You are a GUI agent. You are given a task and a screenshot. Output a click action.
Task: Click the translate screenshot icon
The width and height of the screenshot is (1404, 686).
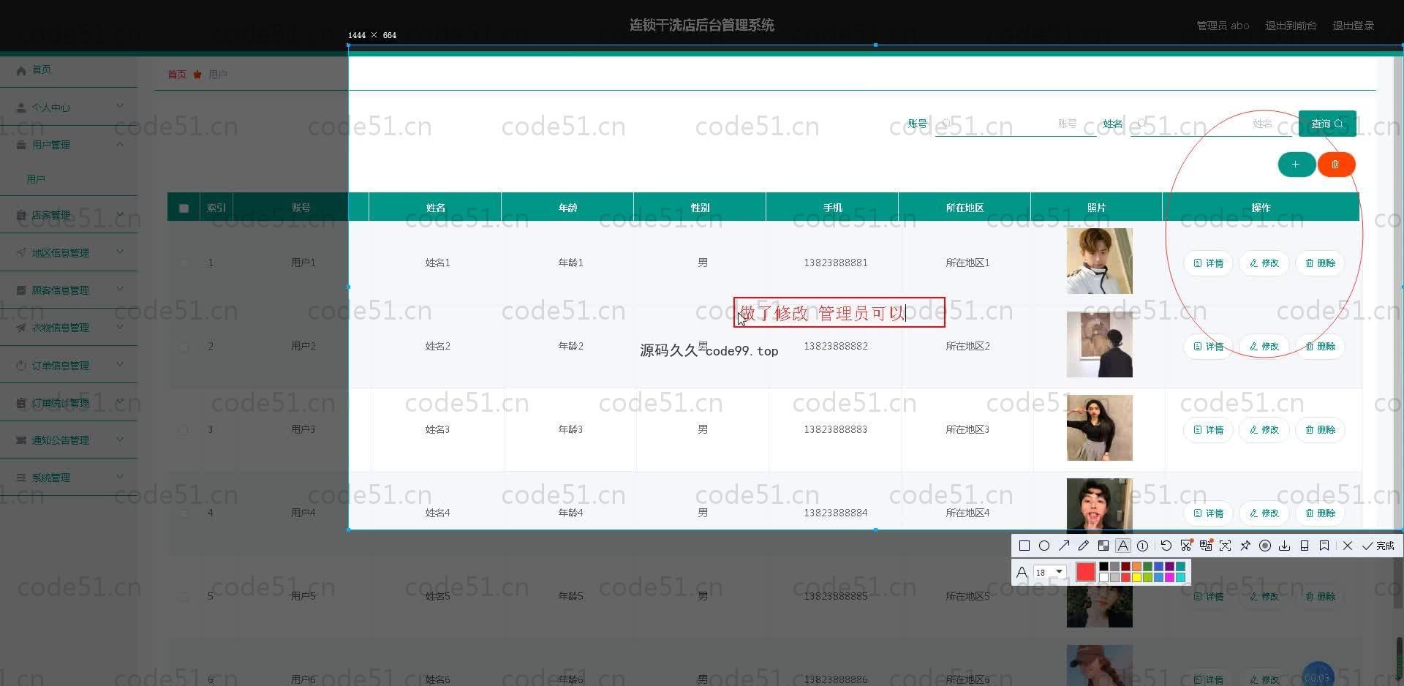[1206, 546]
